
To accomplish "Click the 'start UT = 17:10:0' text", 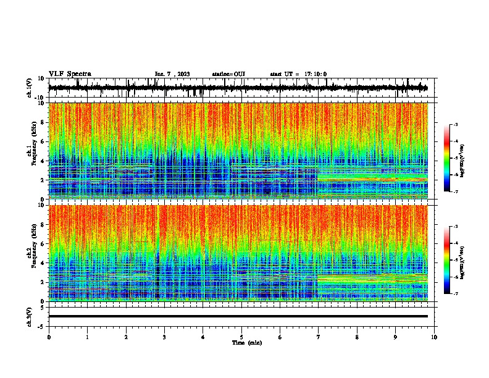I will (x=298, y=74).
